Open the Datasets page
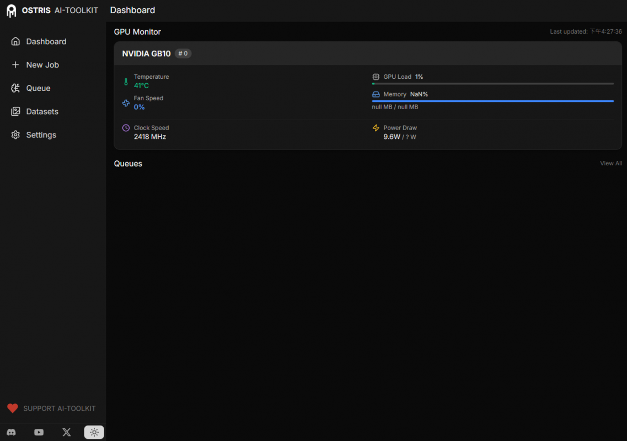Screen dimensions: 627x441 (x=42, y=111)
